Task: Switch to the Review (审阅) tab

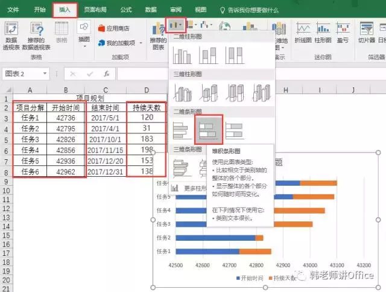Action: click(176, 10)
